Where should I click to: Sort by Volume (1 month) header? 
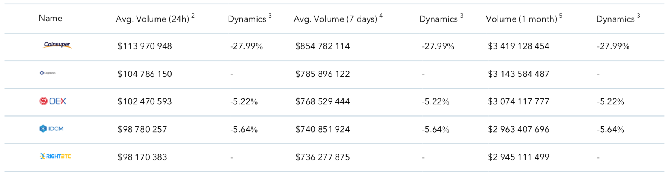521,19
